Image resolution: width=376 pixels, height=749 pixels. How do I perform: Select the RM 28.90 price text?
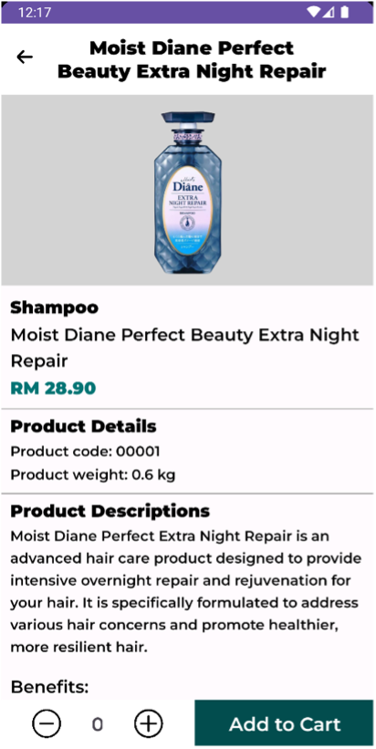coord(53,389)
